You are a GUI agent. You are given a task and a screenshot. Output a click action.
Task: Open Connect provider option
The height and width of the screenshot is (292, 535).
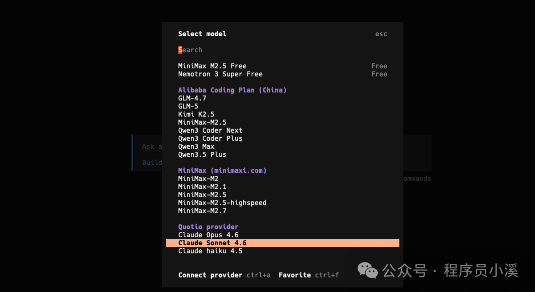click(210, 275)
